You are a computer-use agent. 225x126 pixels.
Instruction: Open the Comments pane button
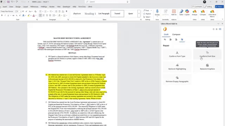[x=197, y=7]
